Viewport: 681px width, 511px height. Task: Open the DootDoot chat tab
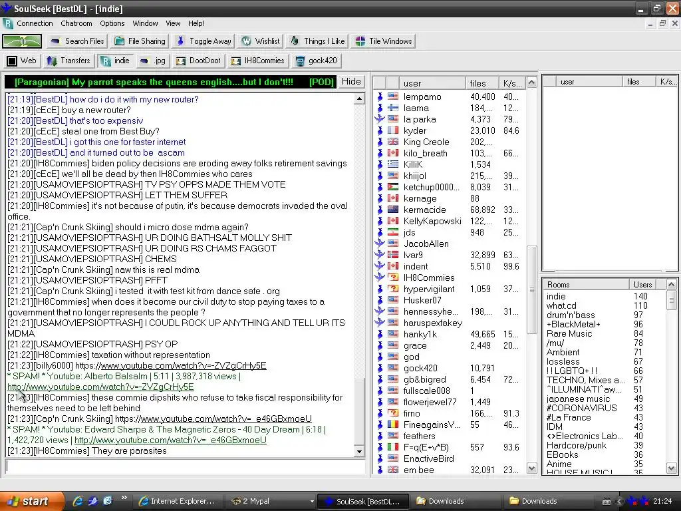click(198, 61)
